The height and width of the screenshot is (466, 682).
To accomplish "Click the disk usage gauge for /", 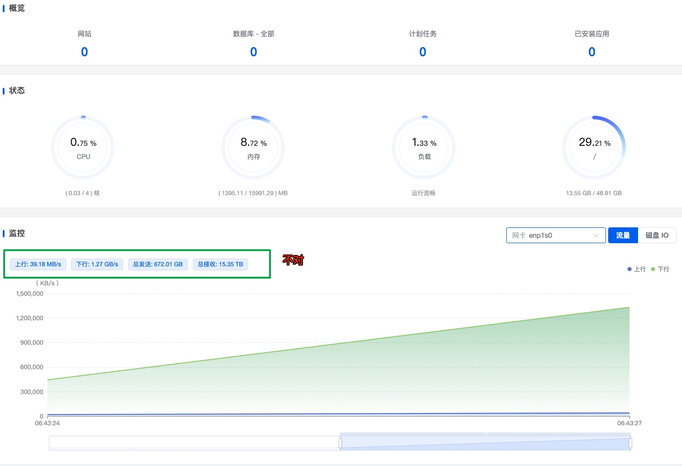I will click(x=595, y=148).
